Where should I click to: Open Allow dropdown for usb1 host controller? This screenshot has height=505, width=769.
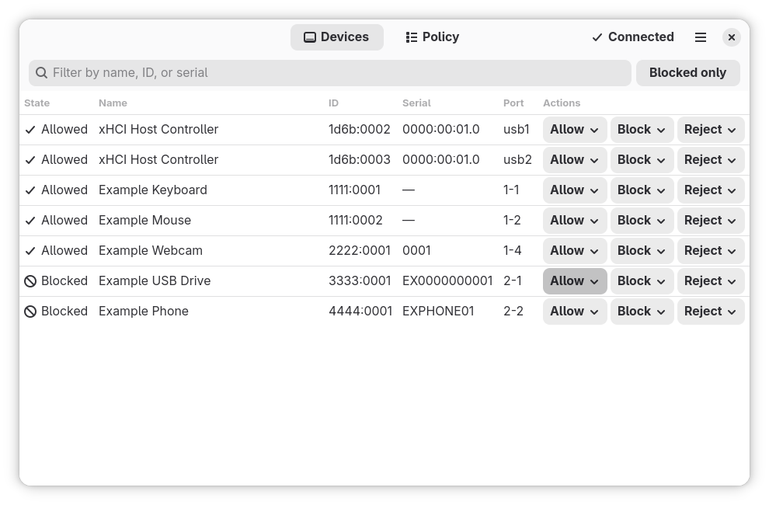pos(575,130)
